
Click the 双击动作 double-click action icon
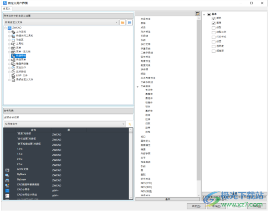pyautogui.click(x=13, y=68)
